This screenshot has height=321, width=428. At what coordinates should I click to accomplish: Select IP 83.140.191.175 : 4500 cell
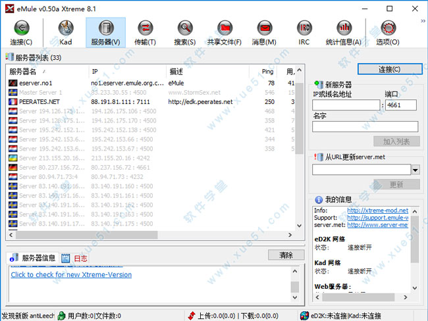[x=122, y=224]
